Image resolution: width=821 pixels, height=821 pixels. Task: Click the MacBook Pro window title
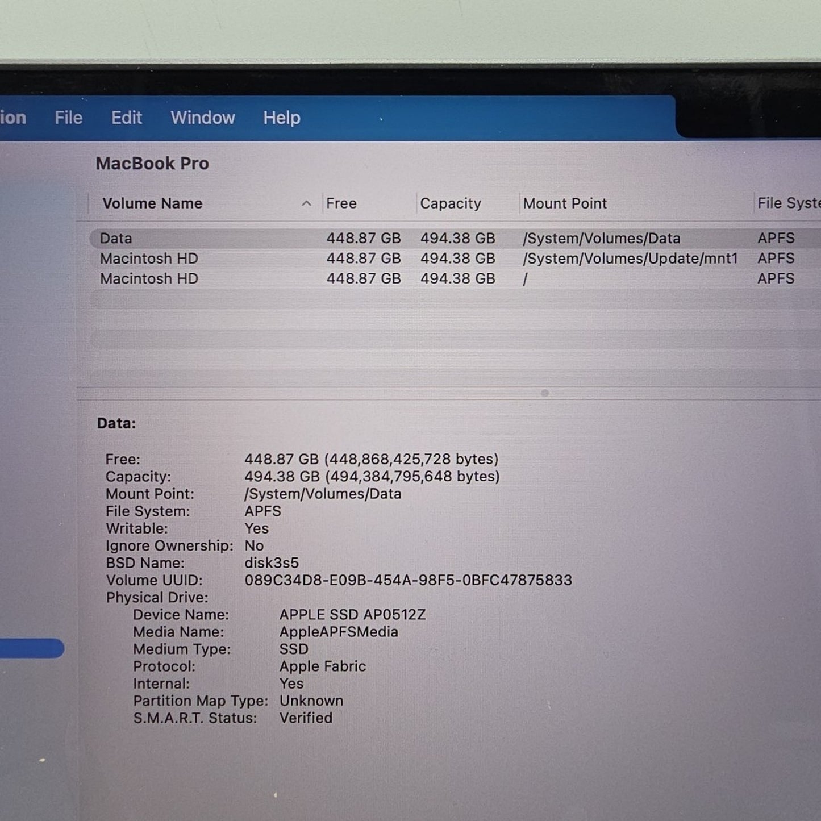pos(152,164)
